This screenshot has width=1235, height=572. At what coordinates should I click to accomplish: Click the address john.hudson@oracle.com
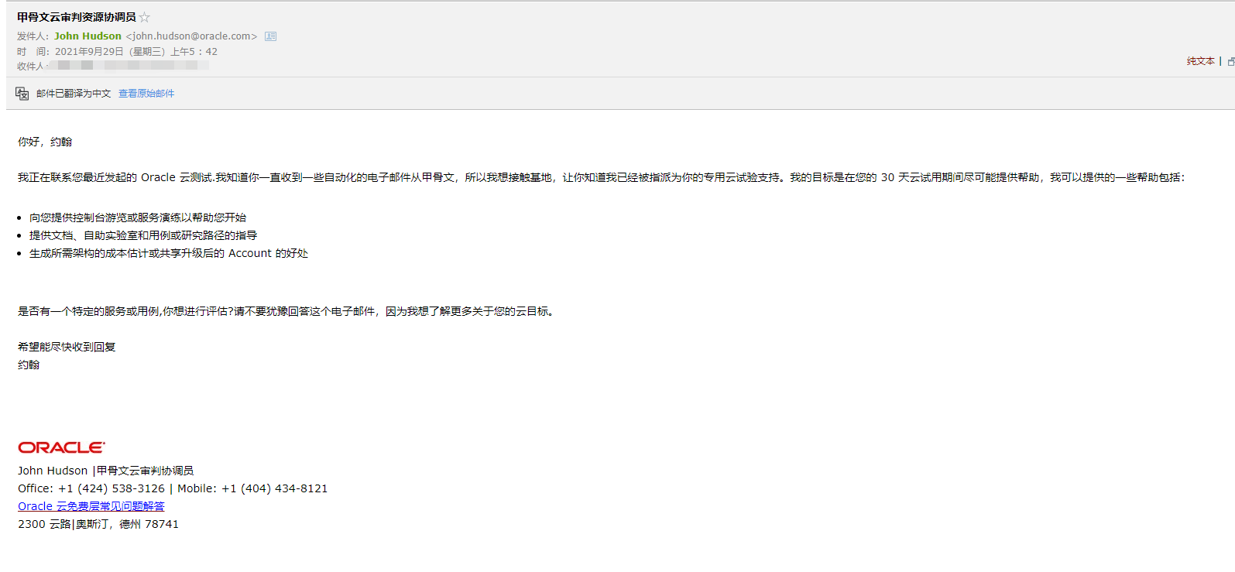click(x=192, y=36)
